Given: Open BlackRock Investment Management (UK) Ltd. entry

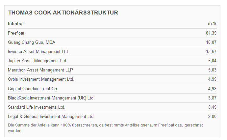Looking at the screenshot, I should tap(51, 98).
